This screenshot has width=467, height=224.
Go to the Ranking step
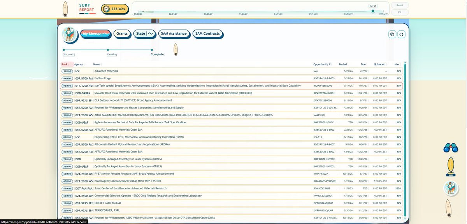tap(112, 54)
